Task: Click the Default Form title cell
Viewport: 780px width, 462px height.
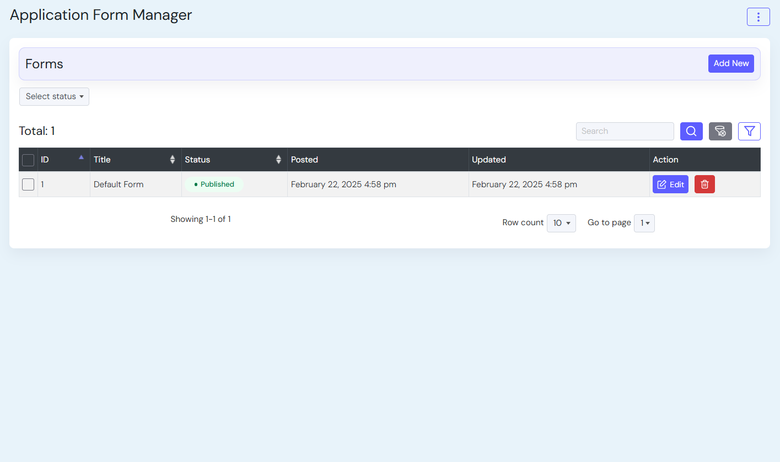Action: [x=119, y=184]
